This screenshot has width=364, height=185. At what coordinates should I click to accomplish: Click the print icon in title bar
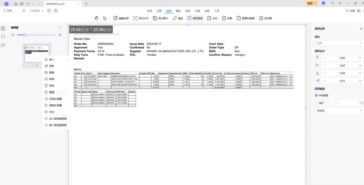22,4
